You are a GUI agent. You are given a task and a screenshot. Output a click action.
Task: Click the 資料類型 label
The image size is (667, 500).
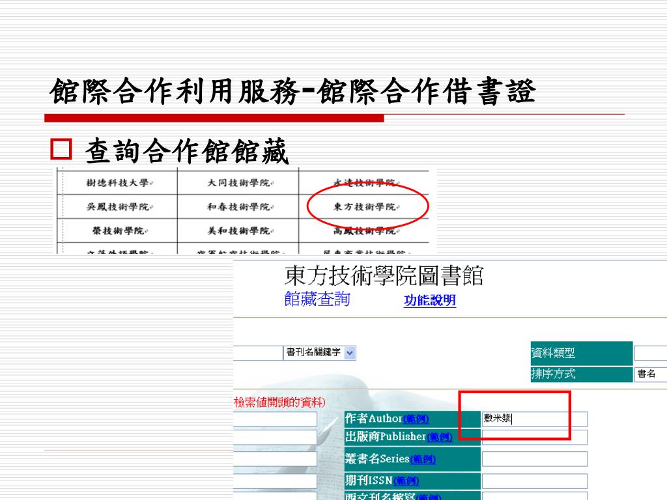click(x=553, y=353)
